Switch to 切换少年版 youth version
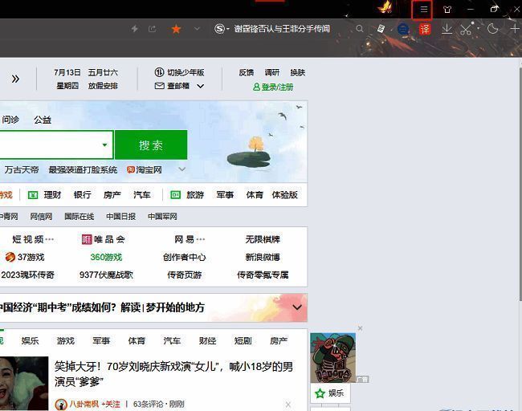Viewport: 522px width, 411px height. [x=179, y=72]
